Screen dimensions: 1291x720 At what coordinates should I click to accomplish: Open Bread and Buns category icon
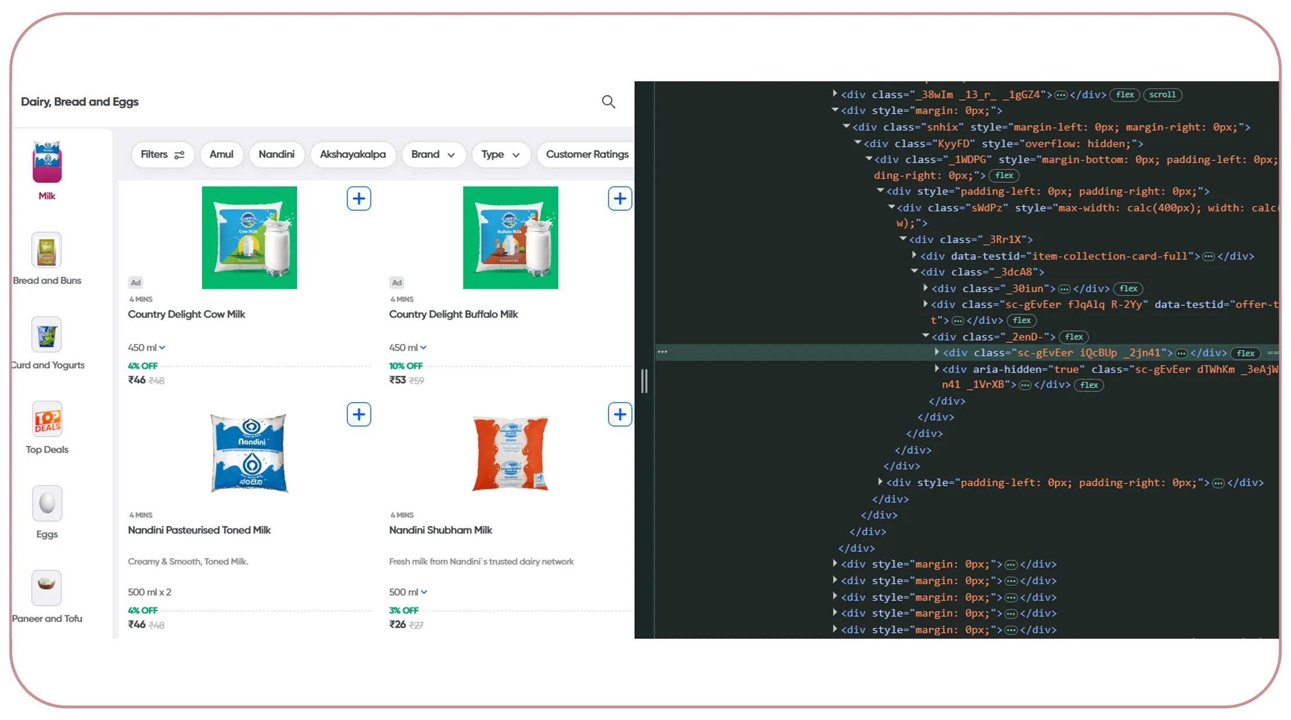click(x=46, y=250)
